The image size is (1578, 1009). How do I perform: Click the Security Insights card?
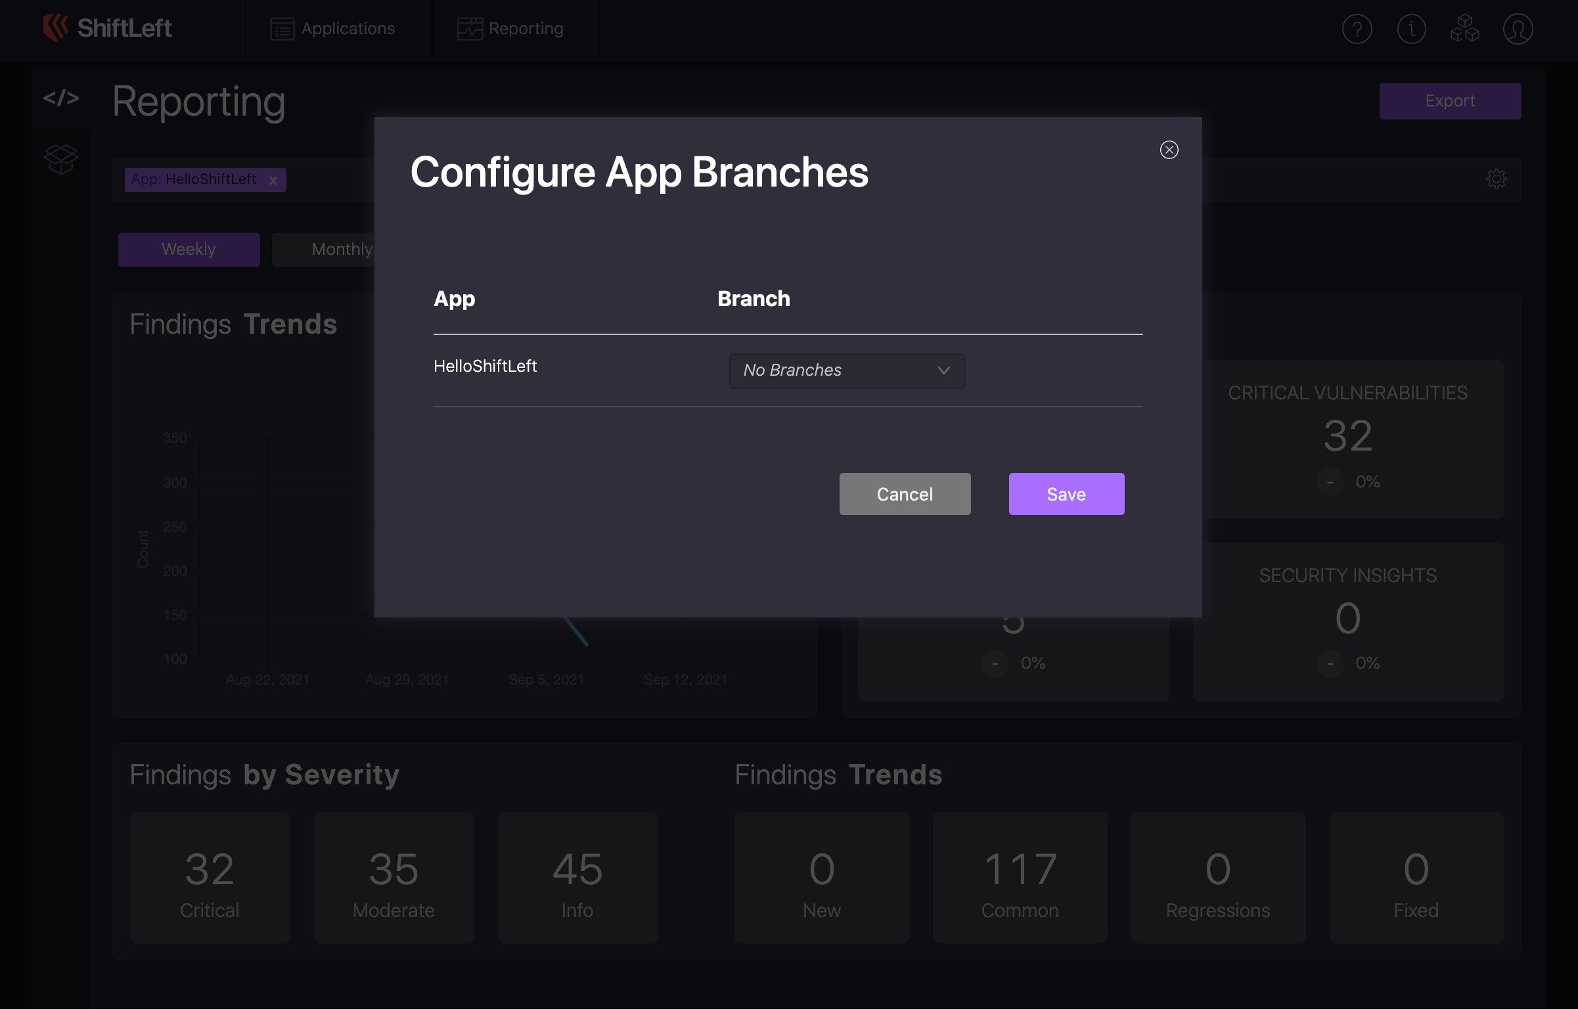click(1348, 621)
